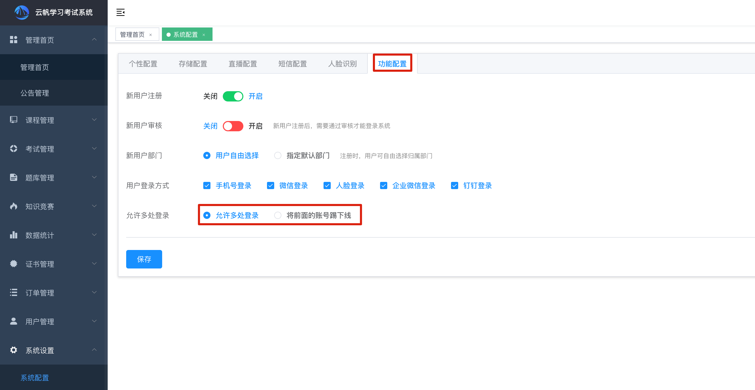Click the 数据统计 bar chart icon
This screenshot has width=755, height=390.
pyautogui.click(x=13, y=235)
